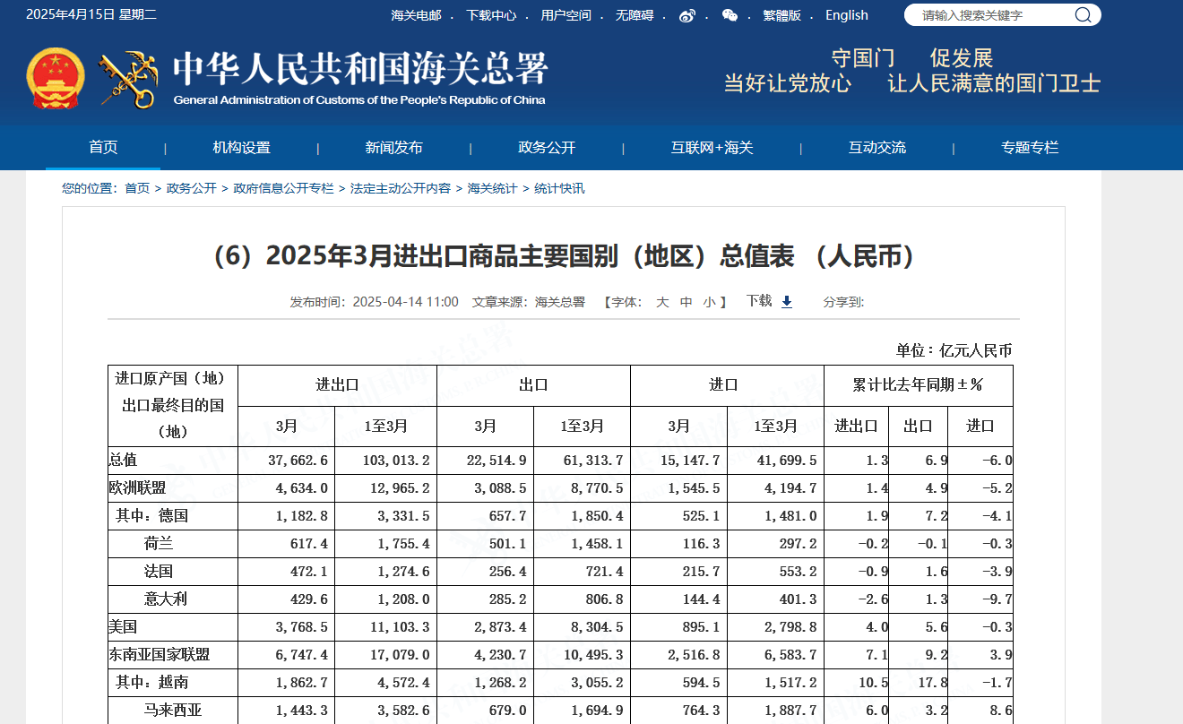This screenshot has height=724, width=1183.
Task: Click the 欧洲联盟 row label
Action: [x=137, y=488]
